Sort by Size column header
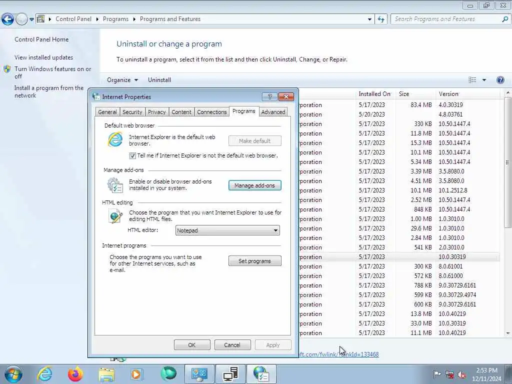Screen dimensions: 512x384 415,94
